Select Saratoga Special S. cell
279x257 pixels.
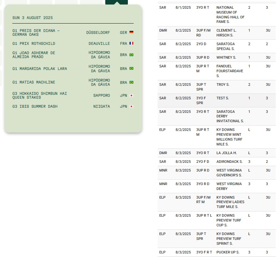point(225,46)
